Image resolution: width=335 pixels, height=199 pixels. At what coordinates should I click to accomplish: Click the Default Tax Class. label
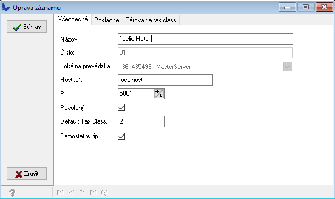pyautogui.click(x=84, y=121)
